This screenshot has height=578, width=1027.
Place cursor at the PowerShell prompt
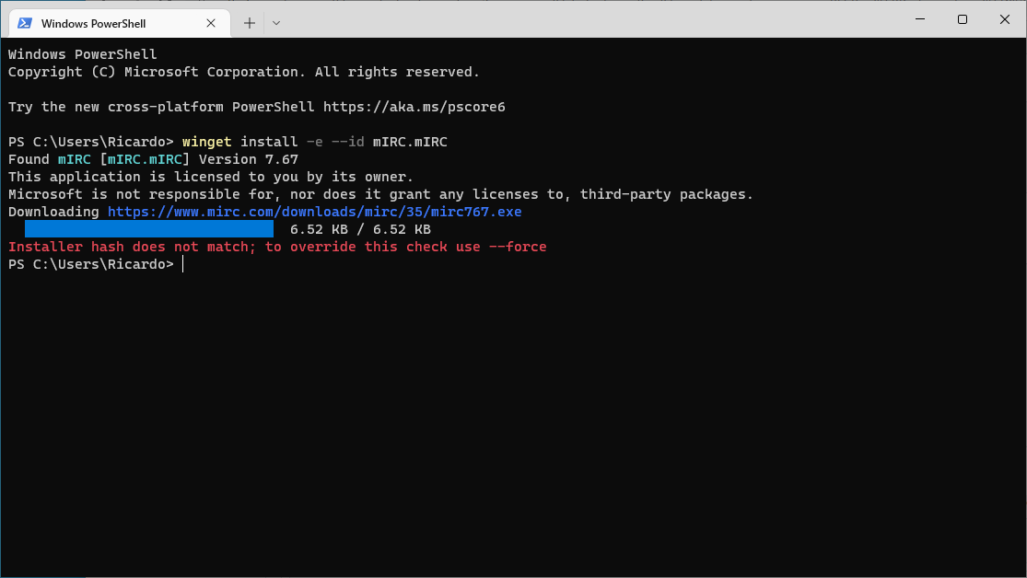coord(183,264)
